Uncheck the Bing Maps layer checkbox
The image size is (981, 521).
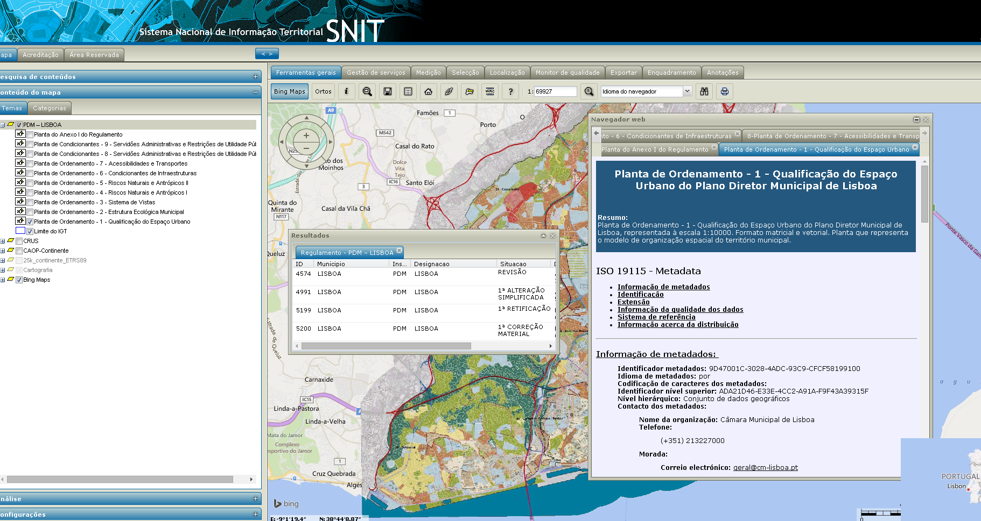point(19,280)
